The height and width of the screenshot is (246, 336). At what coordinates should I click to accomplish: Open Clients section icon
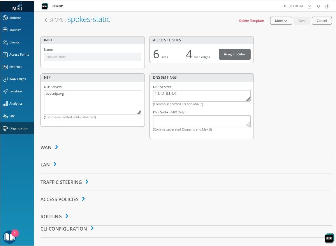(5, 42)
